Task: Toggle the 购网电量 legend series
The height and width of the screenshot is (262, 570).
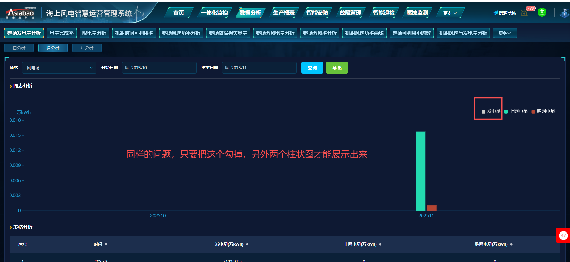Action: [543, 112]
